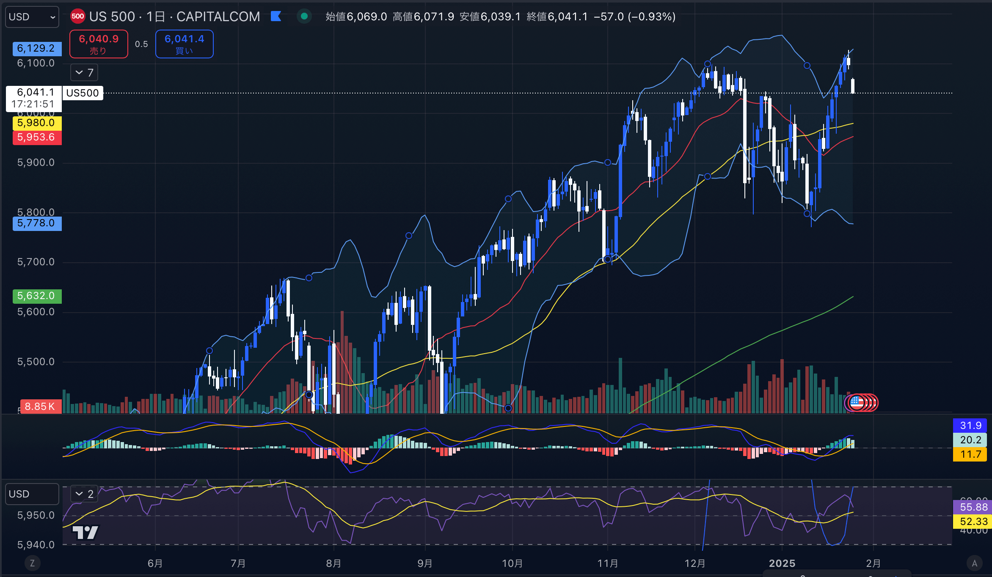Click the 0.5 spread value
This screenshot has height=577, width=992.
tap(141, 44)
